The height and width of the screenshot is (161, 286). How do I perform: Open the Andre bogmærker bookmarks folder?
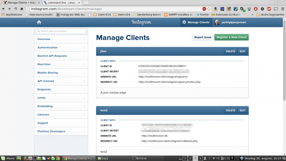tap(270, 15)
